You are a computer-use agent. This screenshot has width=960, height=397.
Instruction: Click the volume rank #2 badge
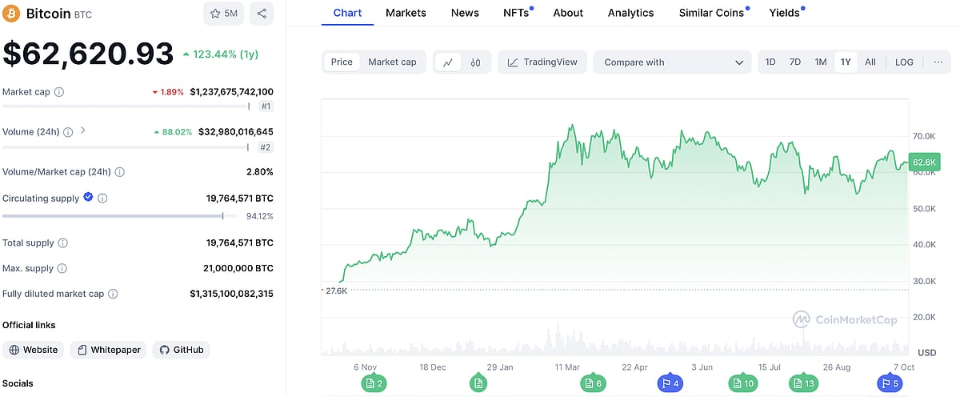pos(266,146)
